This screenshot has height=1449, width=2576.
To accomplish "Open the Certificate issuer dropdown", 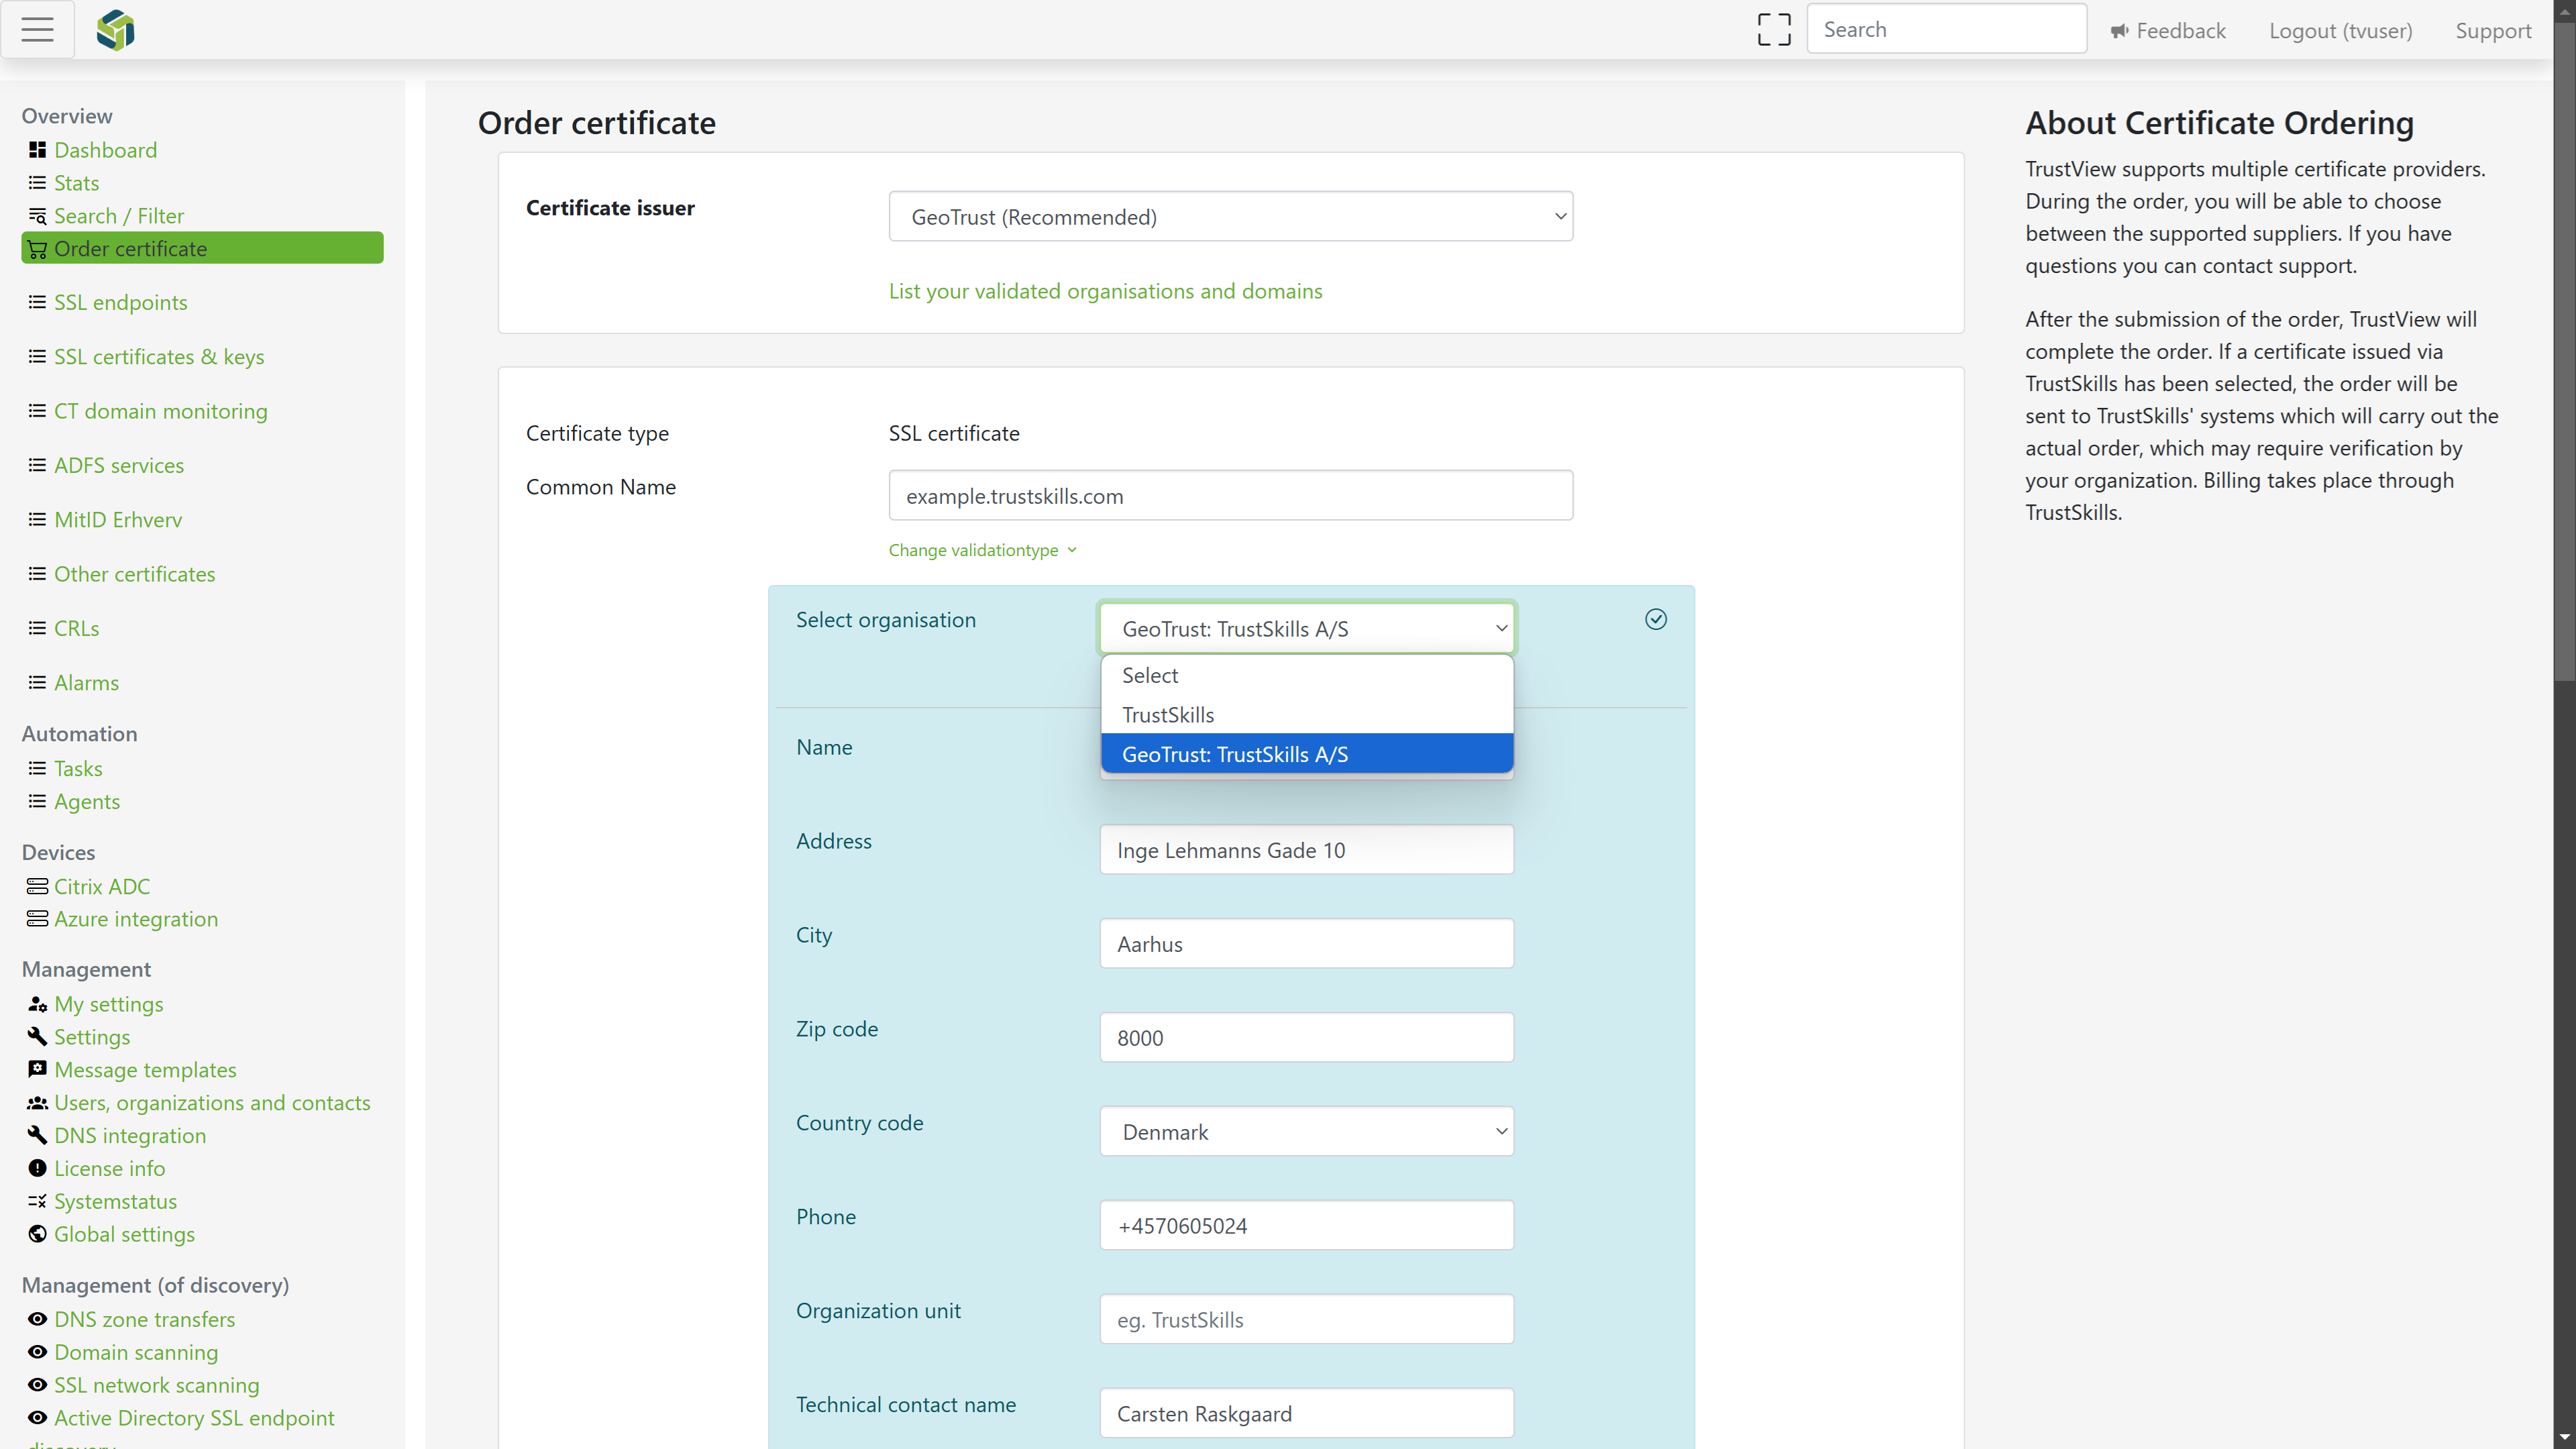I will pos(1230,217).
